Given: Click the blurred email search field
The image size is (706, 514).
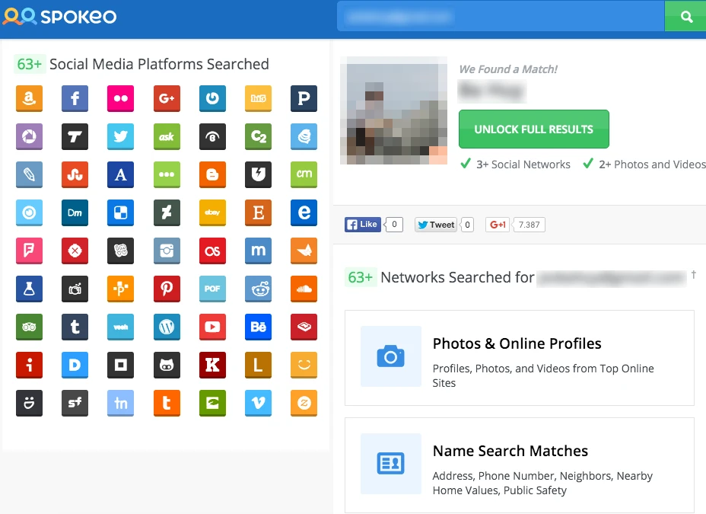Looking at the screenshot, I should (501, 16).
